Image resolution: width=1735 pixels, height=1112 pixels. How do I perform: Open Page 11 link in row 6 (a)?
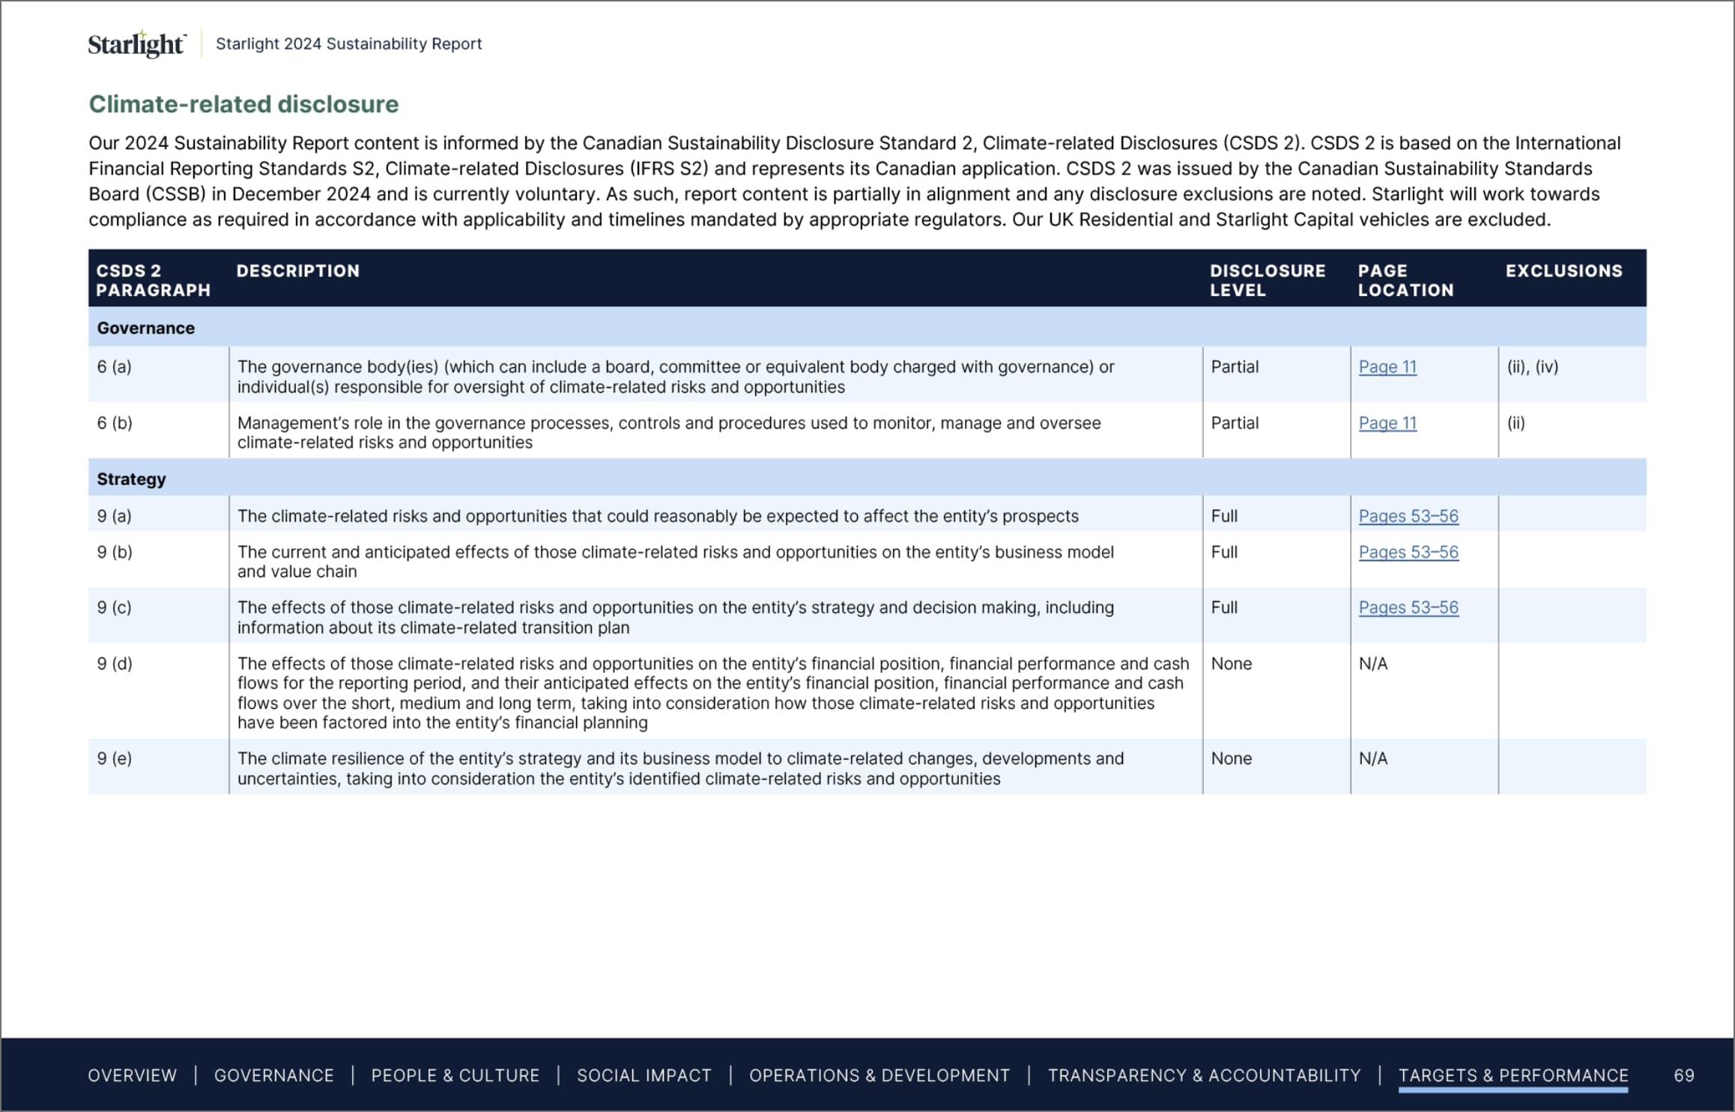coord(1387,366)
